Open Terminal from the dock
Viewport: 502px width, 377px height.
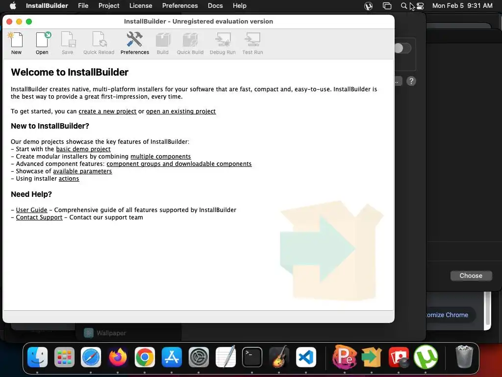(x=252, y=357)
